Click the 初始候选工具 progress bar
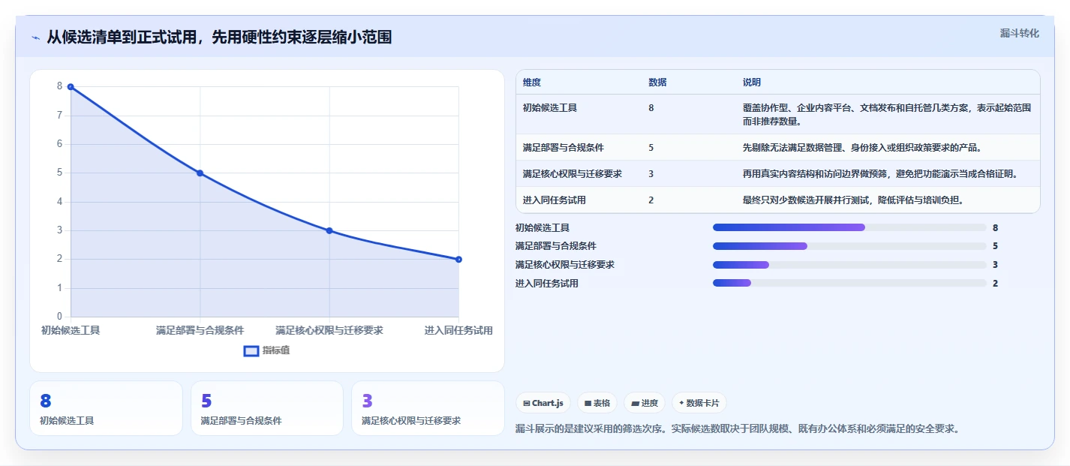The height and width of the screenshot is (466, 1070). click(849, 227)
